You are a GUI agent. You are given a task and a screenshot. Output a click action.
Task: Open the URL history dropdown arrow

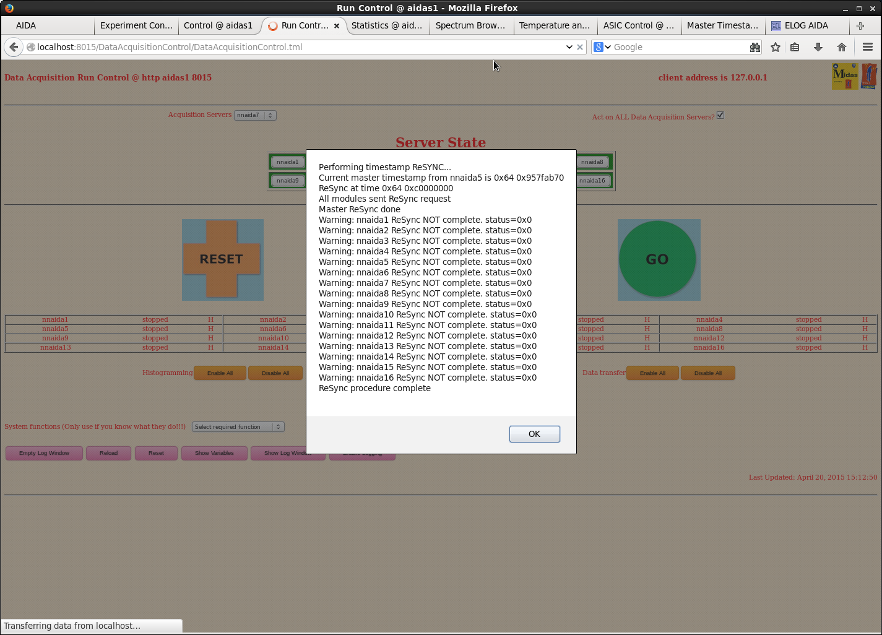(569, 47)
